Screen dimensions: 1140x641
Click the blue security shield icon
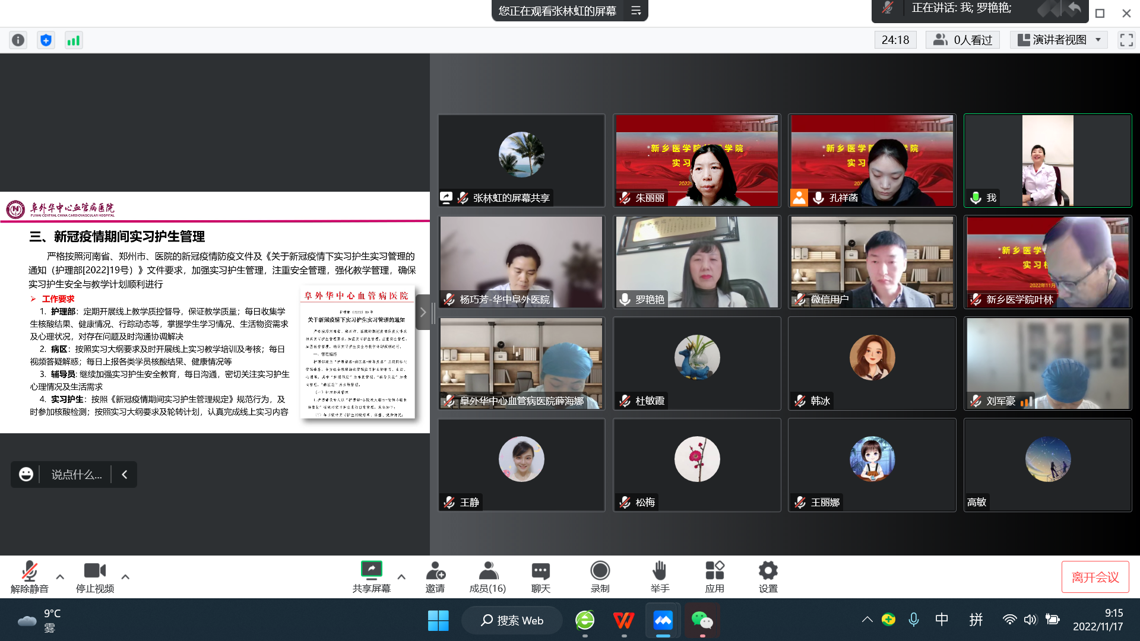click(46, 40)
